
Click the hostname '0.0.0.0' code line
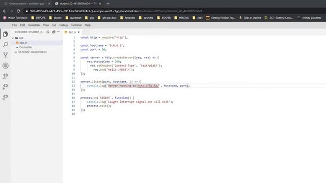pos(102,45)
